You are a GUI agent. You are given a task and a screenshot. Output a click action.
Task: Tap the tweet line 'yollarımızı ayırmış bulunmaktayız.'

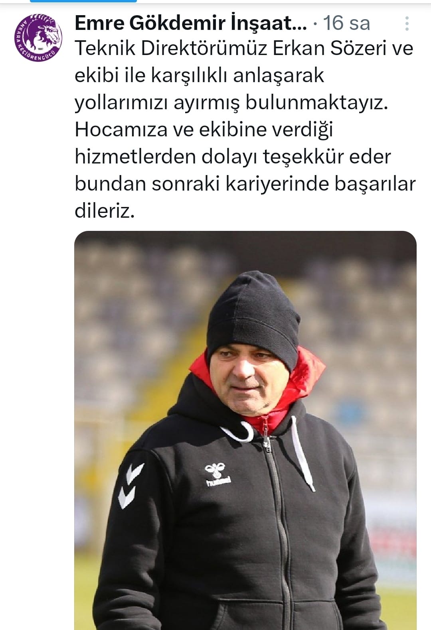tap(231, 102)
